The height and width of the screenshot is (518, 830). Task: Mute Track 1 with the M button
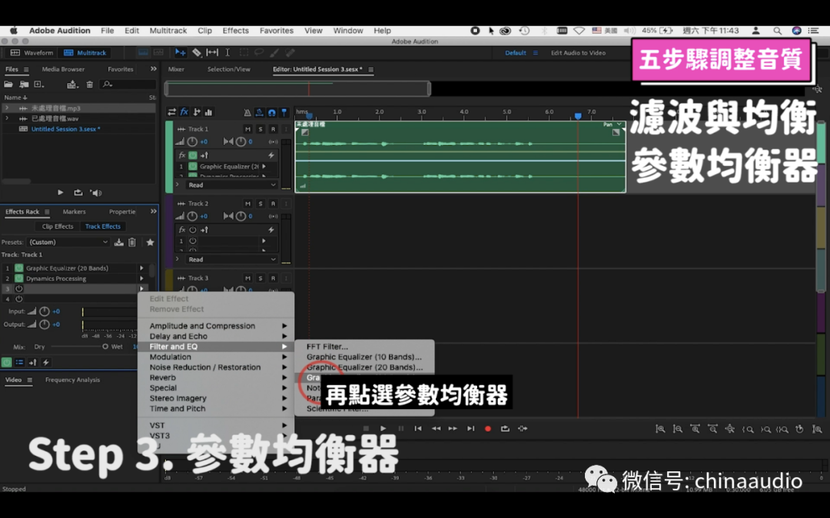pyautogui.click(x=247, y=129)
